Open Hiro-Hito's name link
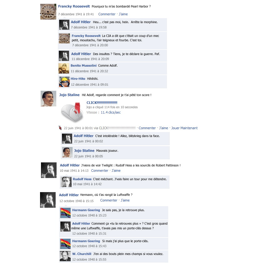Screen dimensions: 258x265 click(x=78, y=79)
